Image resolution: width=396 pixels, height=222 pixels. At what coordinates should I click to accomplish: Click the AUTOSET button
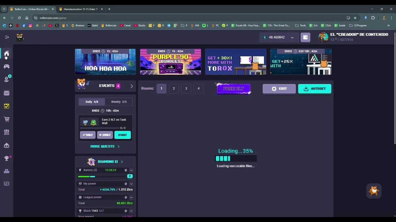click(315, 89)
